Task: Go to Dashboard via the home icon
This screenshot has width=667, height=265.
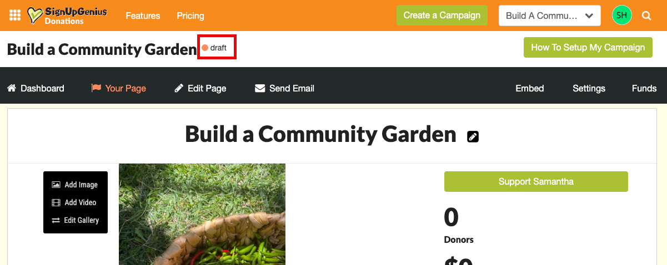Action: [x=11, y=88]
